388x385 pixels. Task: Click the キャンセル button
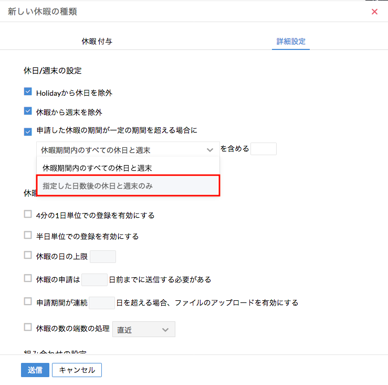[x=77, y=370]
